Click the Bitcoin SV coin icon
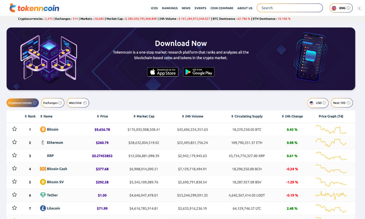 pyautogui.click(x=43, y=182)
